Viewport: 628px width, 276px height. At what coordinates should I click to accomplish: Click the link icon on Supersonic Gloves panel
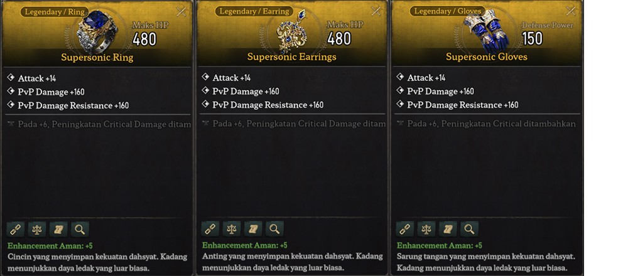[x=405, y=229]
